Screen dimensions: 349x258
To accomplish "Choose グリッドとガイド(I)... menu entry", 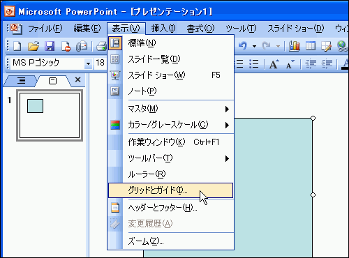I will point(170,190).
